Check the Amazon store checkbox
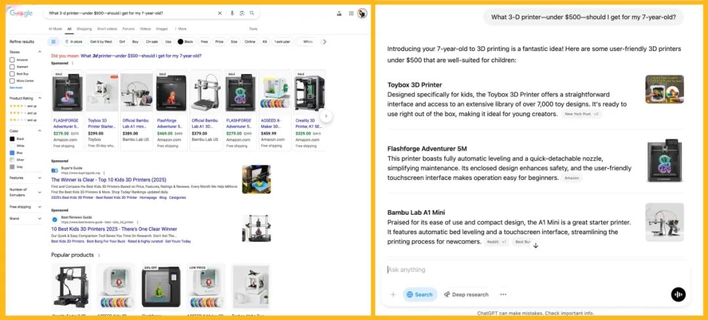 pos(12,60)
